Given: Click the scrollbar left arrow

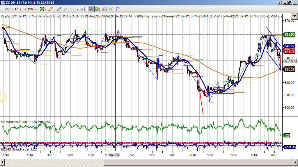Looking at the screenshot, I should click(x=2, y=162).
